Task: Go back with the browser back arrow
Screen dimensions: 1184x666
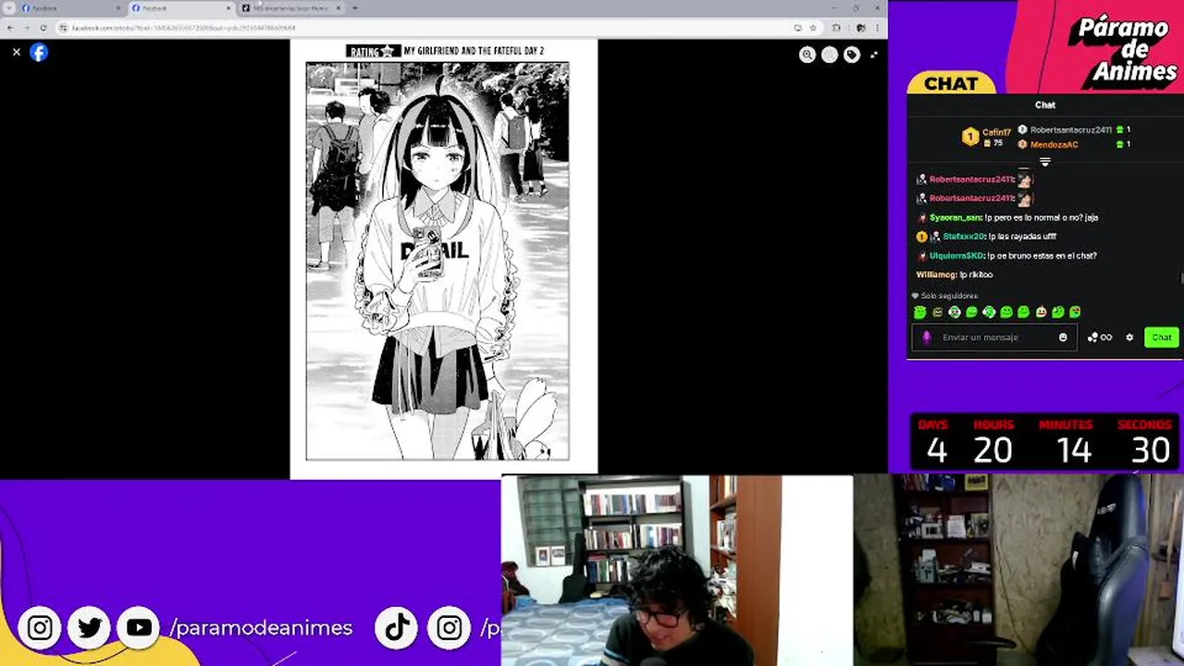Action: point(10,28)
